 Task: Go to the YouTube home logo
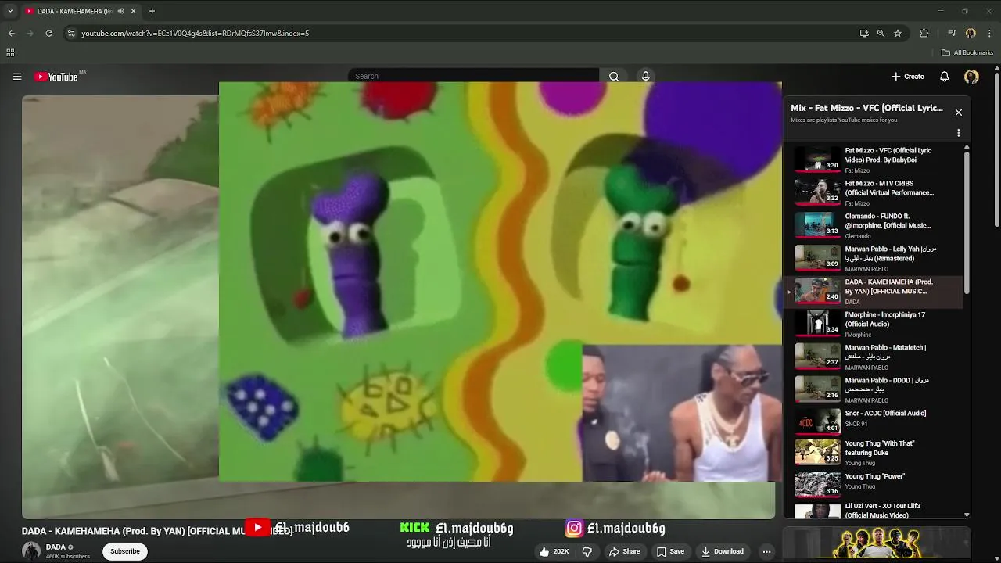56,77
